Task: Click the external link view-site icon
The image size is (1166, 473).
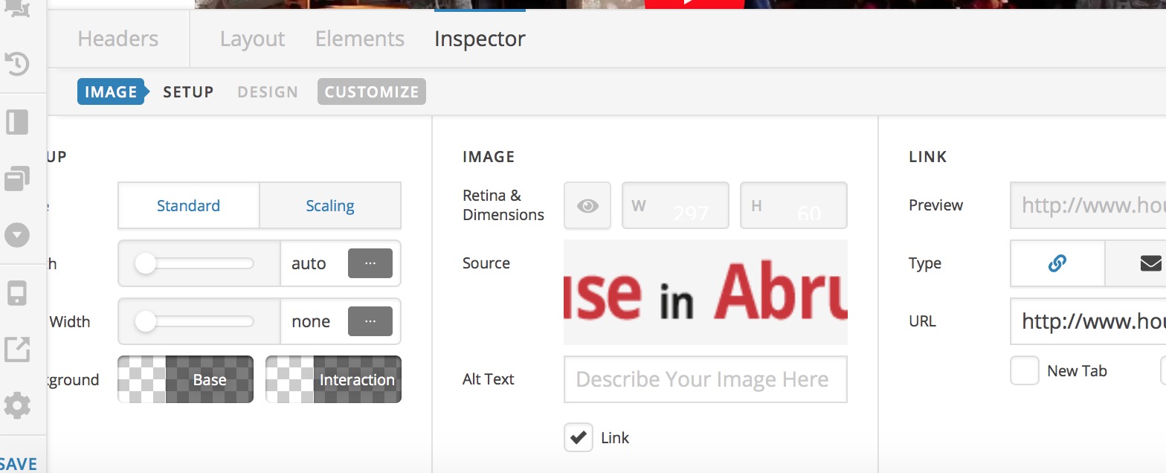Action: 17,350
